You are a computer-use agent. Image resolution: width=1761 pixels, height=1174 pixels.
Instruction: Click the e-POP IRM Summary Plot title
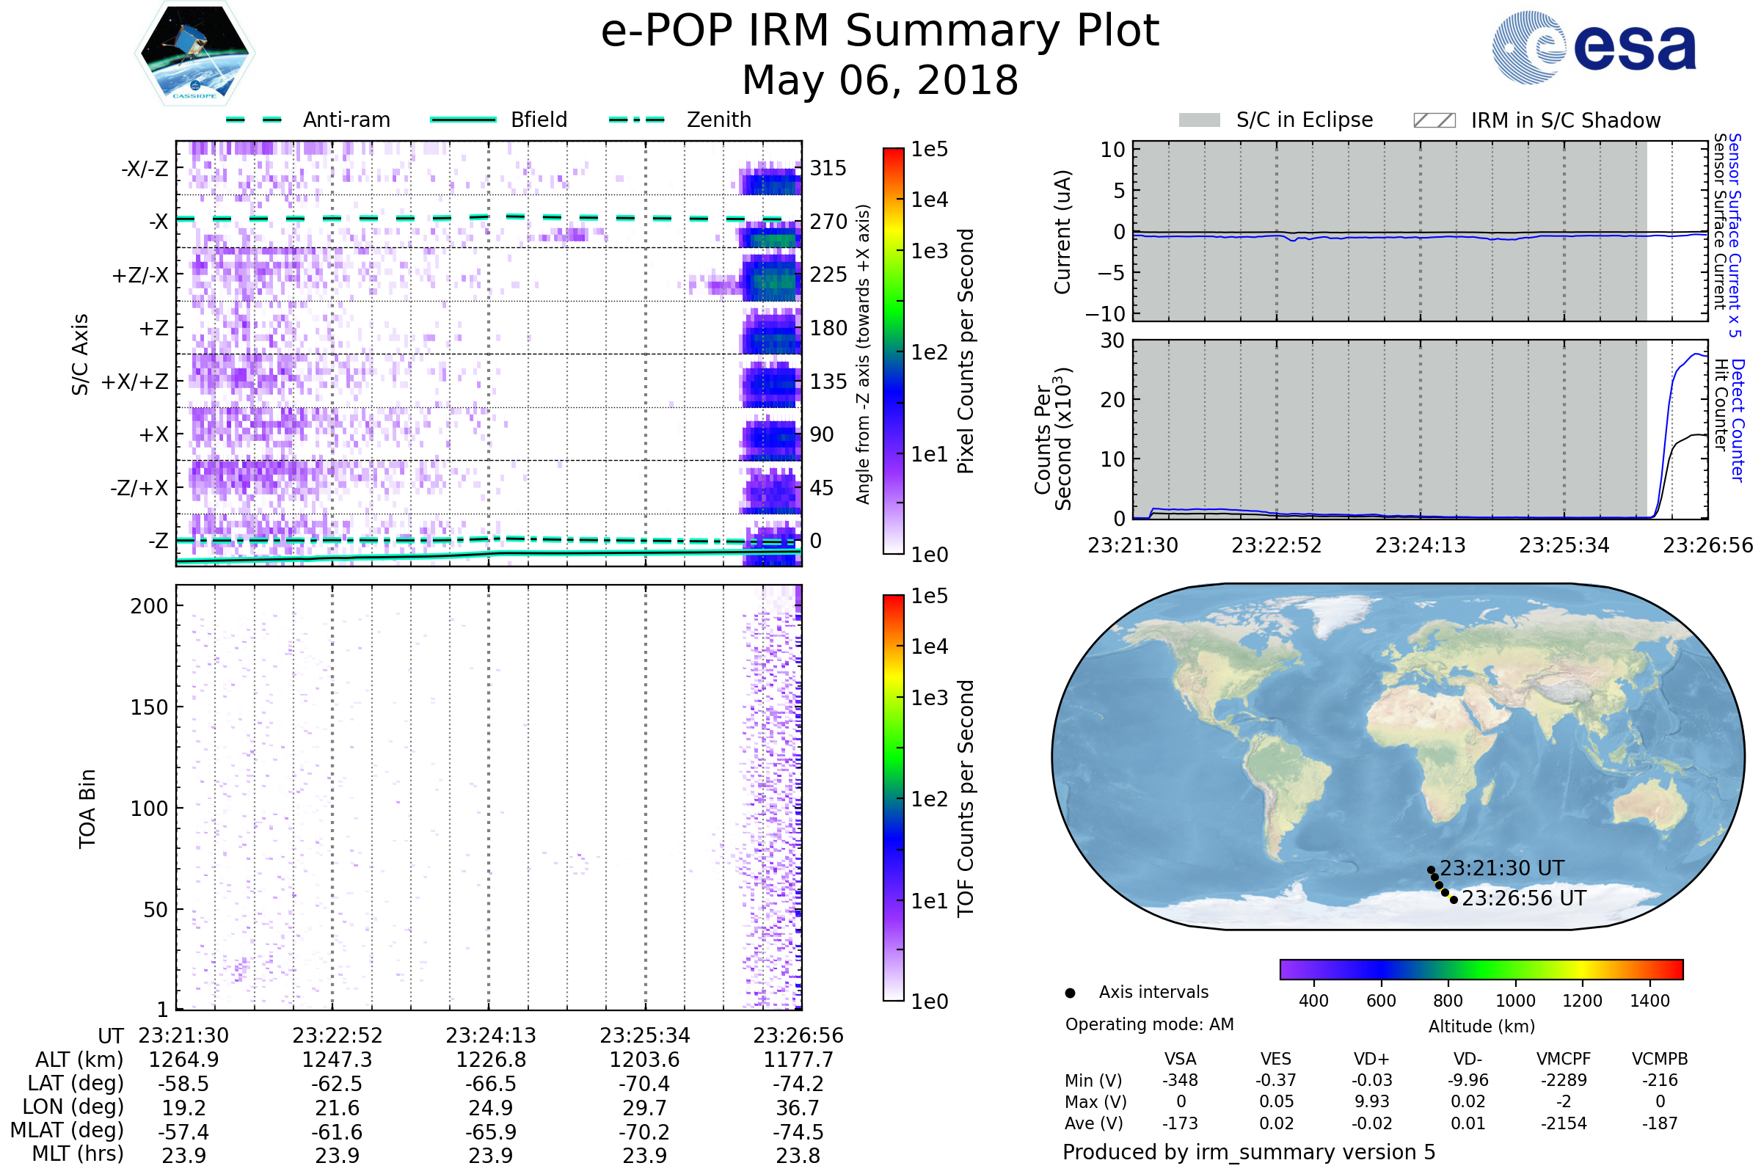pos(880,32)
